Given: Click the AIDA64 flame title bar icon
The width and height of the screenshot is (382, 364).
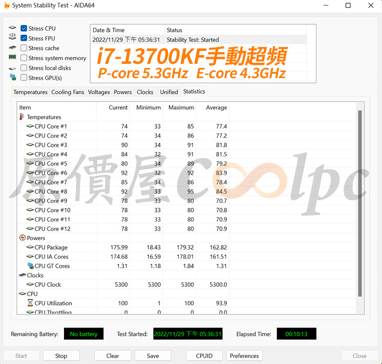Looking at the screenshot, I should (7, 5).
